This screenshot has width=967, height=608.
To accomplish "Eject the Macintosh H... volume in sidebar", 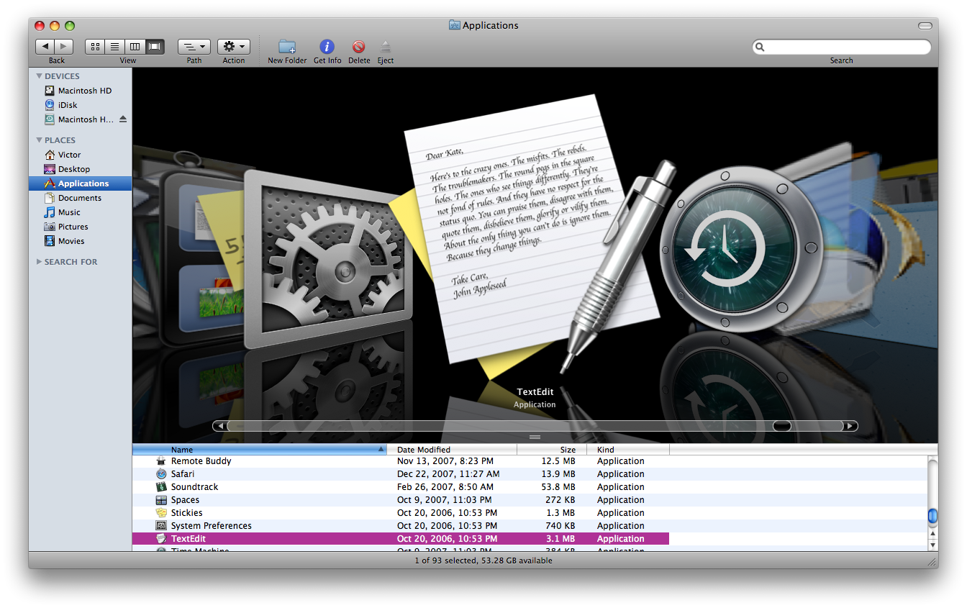I will (x=123, y=119).
